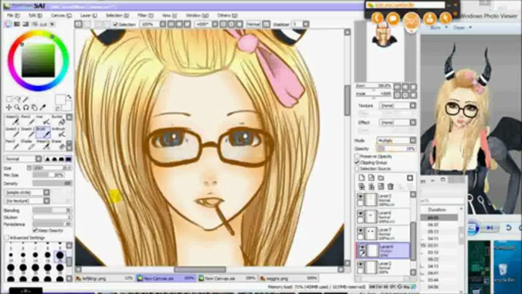Select the Layer7 row in layers
This screenshot has width=522, height=294.
[383, 234]
